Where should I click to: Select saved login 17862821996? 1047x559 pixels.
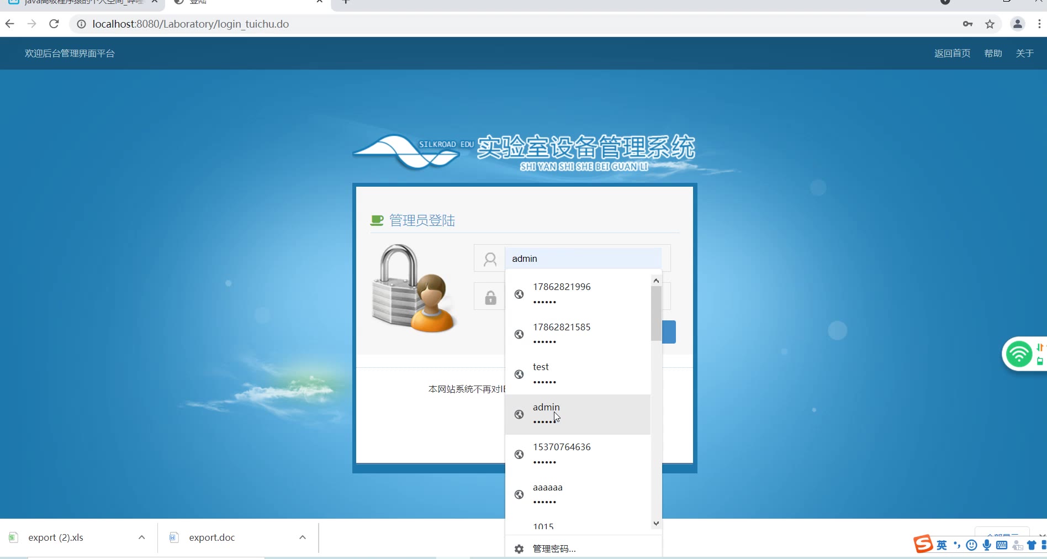578,294
